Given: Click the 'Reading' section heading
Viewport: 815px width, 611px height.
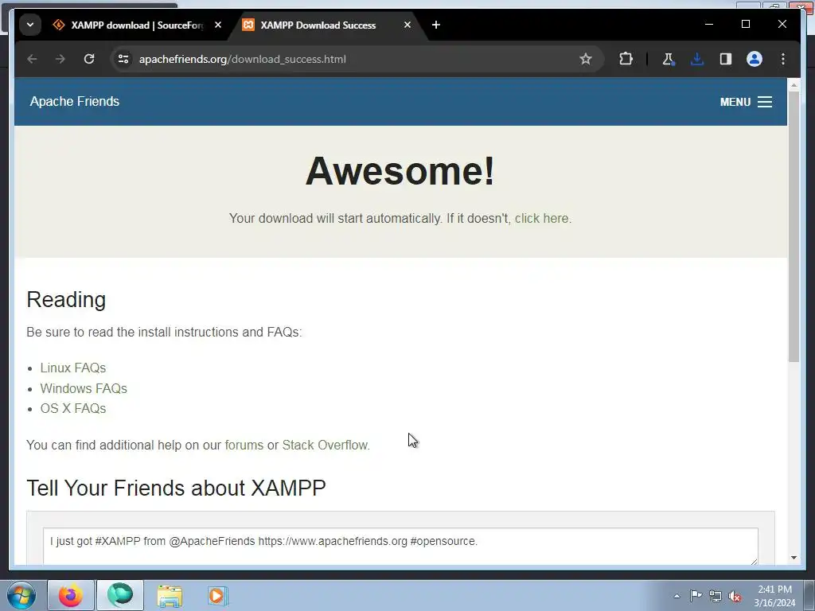Looking at the screenshot, I should click(x=66, y=300).
